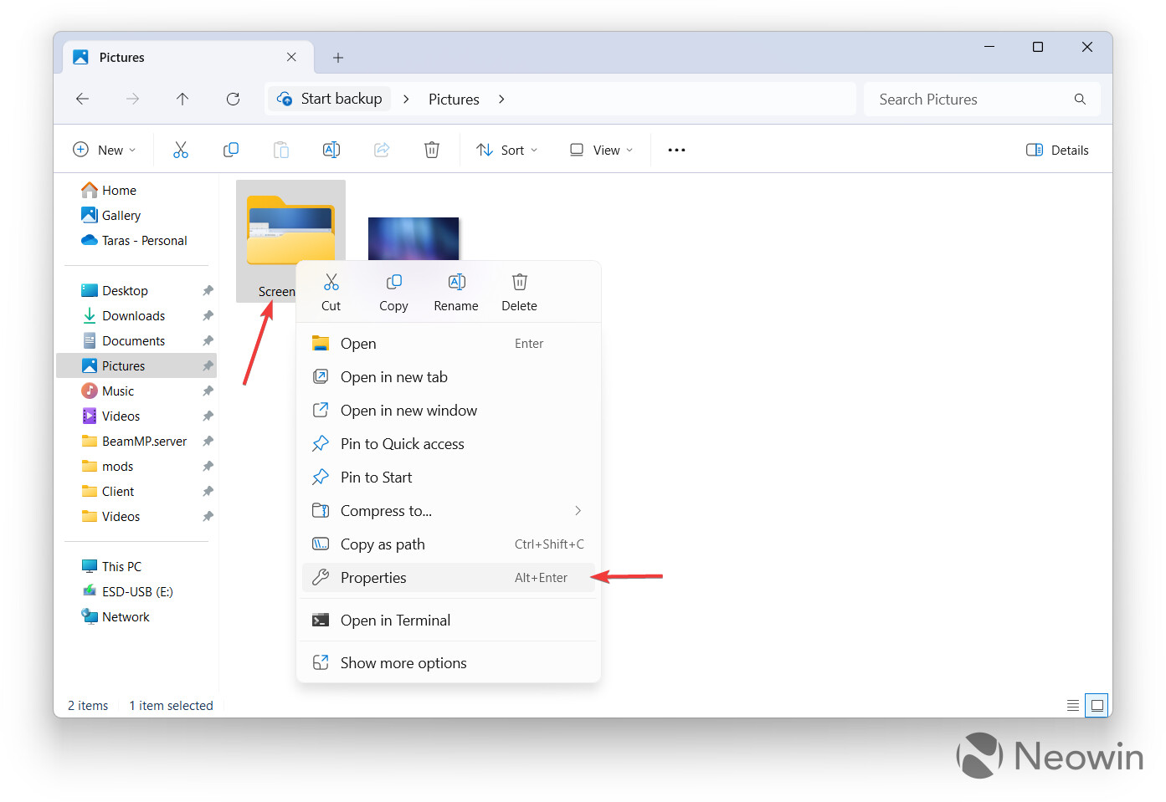
Task: Click the Copy icon in the toolbar
Action: point(231,150)
